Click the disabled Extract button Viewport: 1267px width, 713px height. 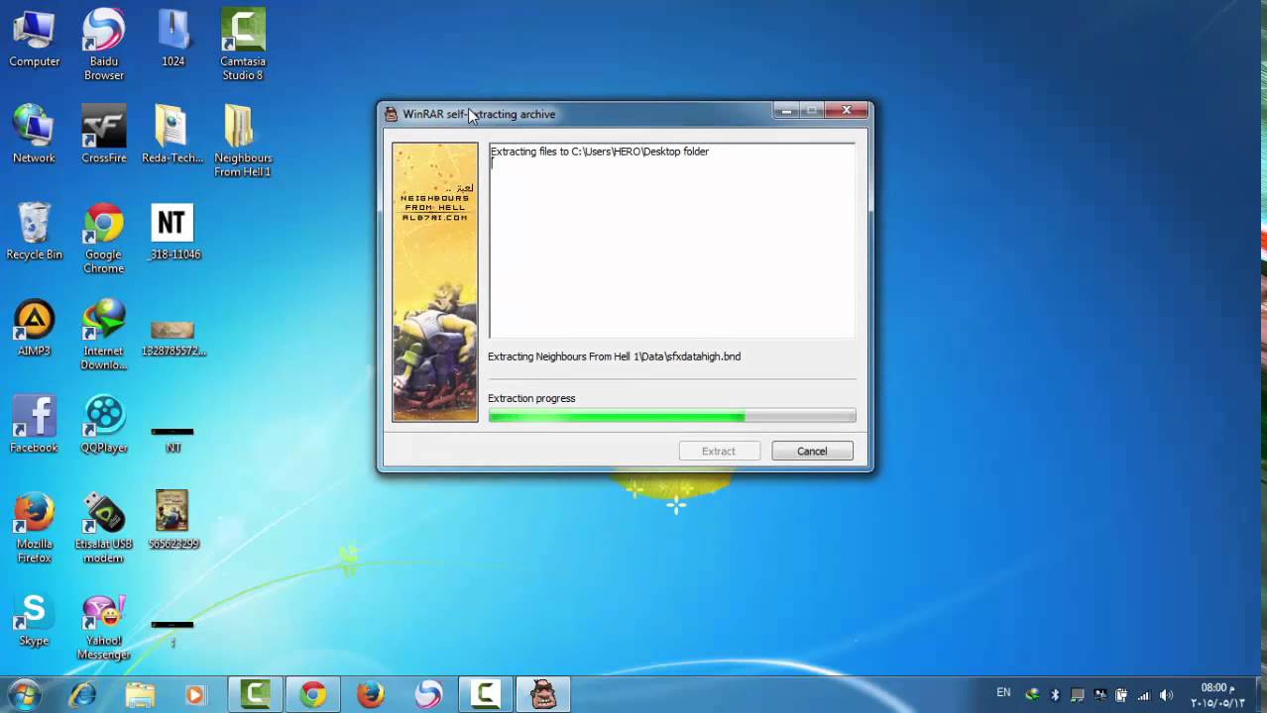(719, 451)
